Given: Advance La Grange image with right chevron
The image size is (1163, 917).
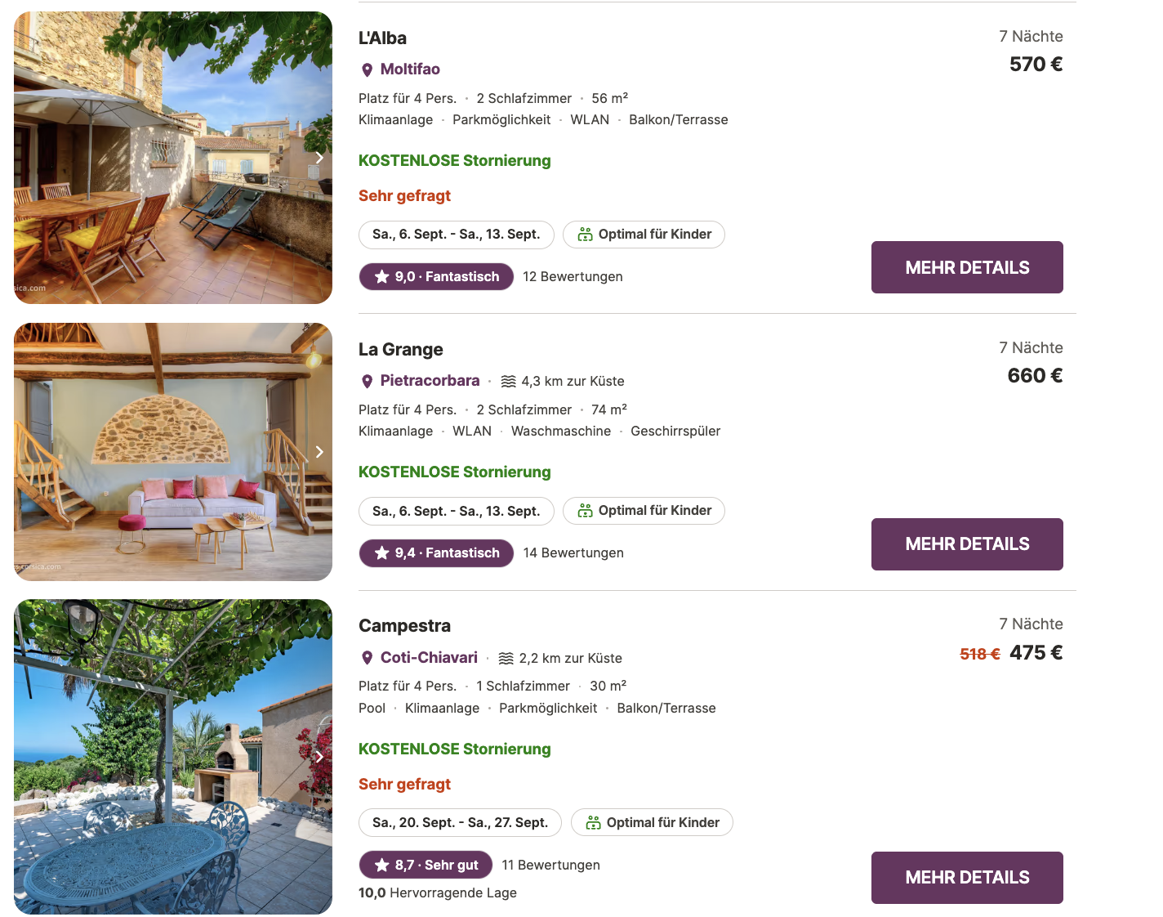Looking at the screenshot, I should tap(319, 452).
